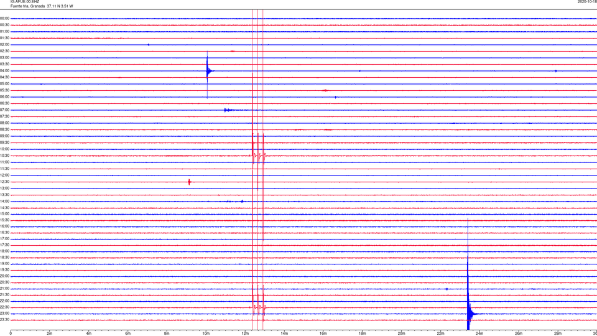The width and height of the screenshot is (597, 336).
Task: Select the 12:30 time row label
Action: [x=4, y=182]
